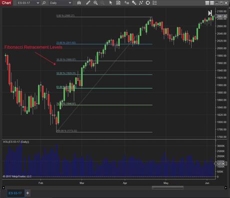Image resolution: width=230 pixels, height=198 pixels.
Task: Open chart Properties circle icon
Action: coord(148,3)
